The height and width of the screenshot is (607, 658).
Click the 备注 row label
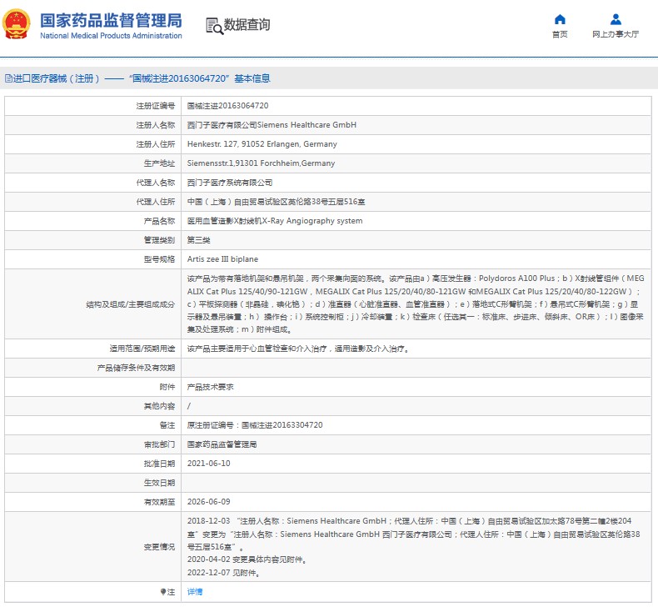167,425
